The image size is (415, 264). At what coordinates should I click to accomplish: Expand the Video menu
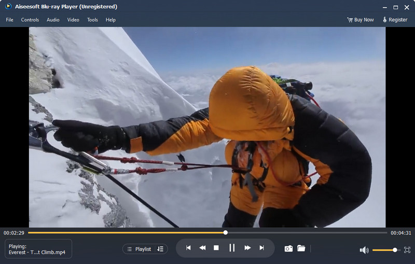pos(73,20)
